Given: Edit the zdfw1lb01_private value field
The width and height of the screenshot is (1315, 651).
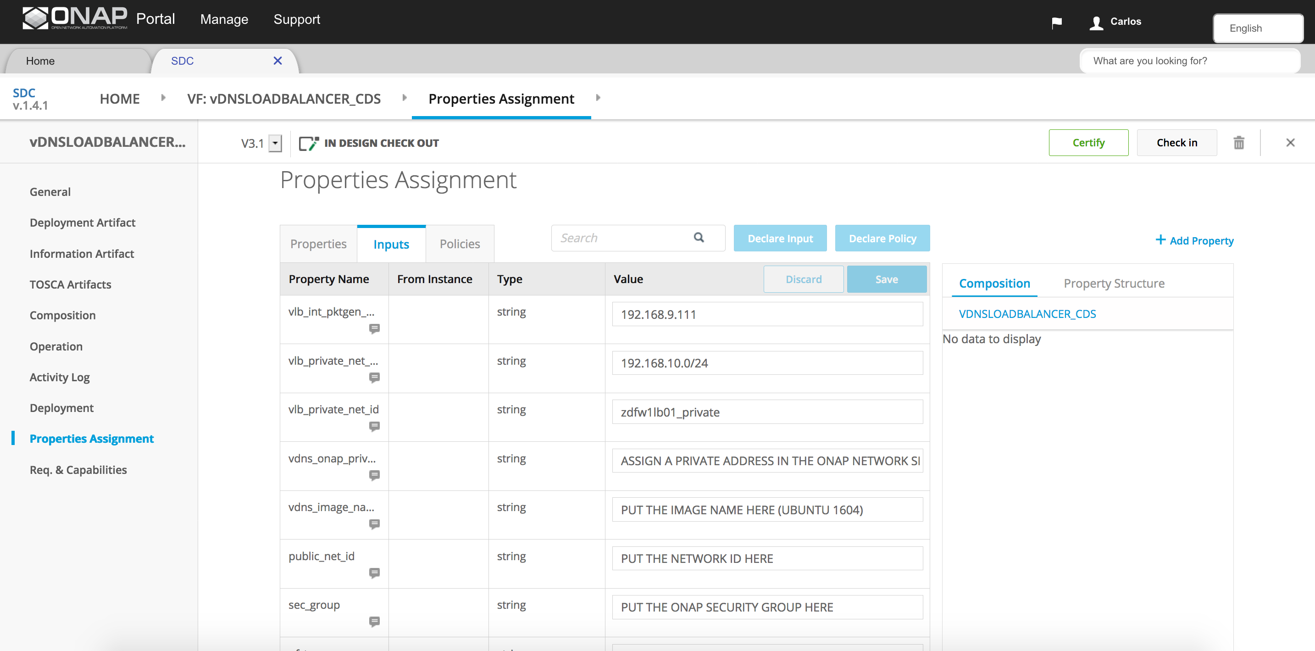Looking at the screenshot, I should coord(767,412).
